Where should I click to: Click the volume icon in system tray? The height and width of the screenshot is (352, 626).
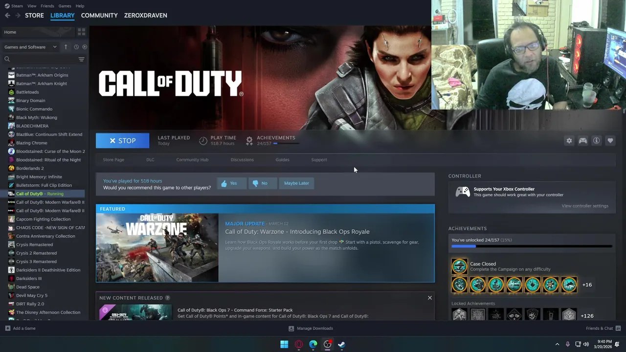(586, 344)
